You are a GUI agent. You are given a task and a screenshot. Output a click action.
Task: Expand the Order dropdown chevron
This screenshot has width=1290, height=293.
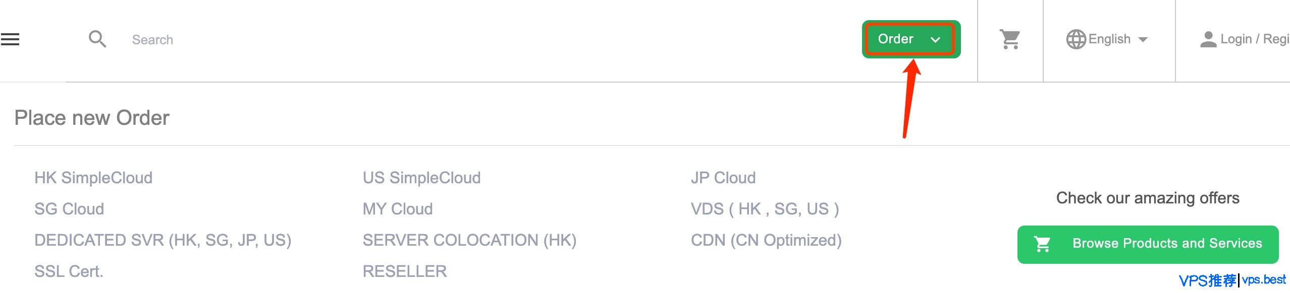tap(936, 40)
